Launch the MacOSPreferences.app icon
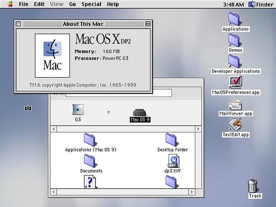The image size is (276, 207). (x=236, y=83)
